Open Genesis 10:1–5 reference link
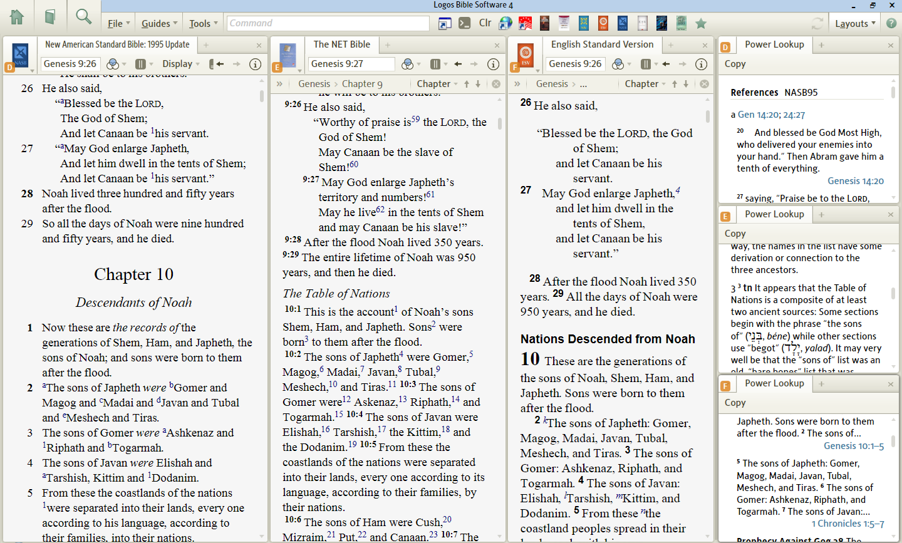Screen dimensions: 902x543 pyautogui.click(x=854, y=446)
